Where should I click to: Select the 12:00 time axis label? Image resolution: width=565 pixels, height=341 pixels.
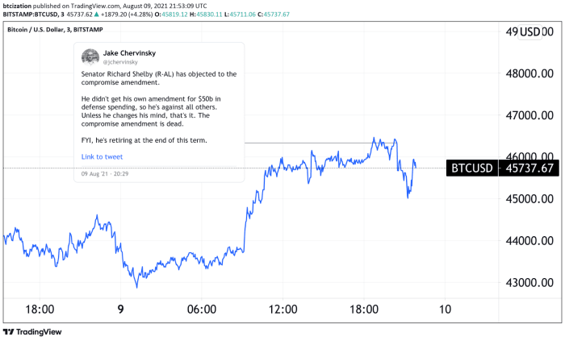coord(283,309)
